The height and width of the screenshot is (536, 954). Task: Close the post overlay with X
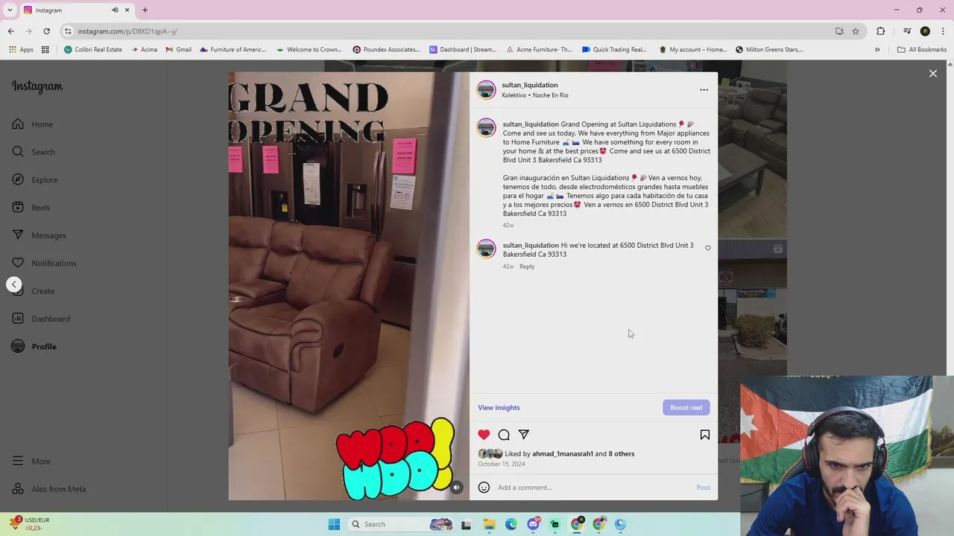(933, 74)
